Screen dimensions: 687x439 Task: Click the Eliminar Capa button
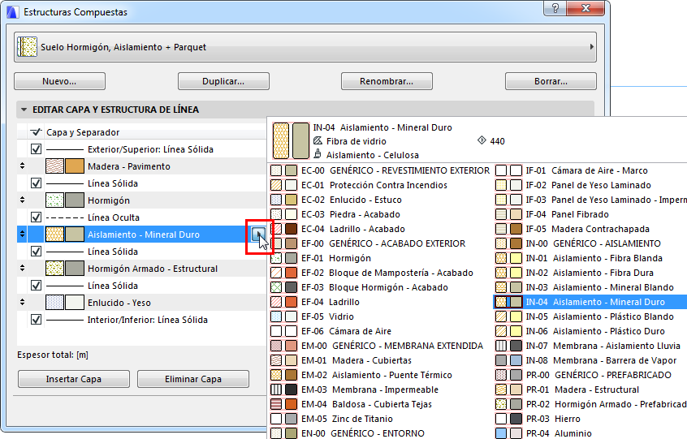[193, 379]
